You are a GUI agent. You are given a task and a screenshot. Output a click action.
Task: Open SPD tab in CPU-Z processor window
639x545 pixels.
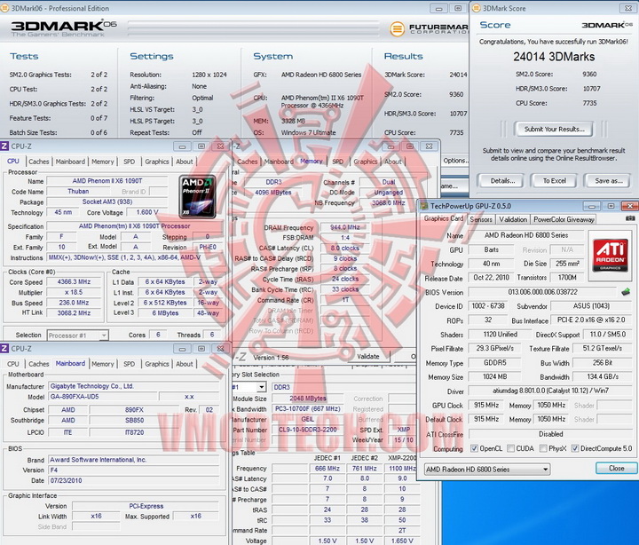point(130,162)
